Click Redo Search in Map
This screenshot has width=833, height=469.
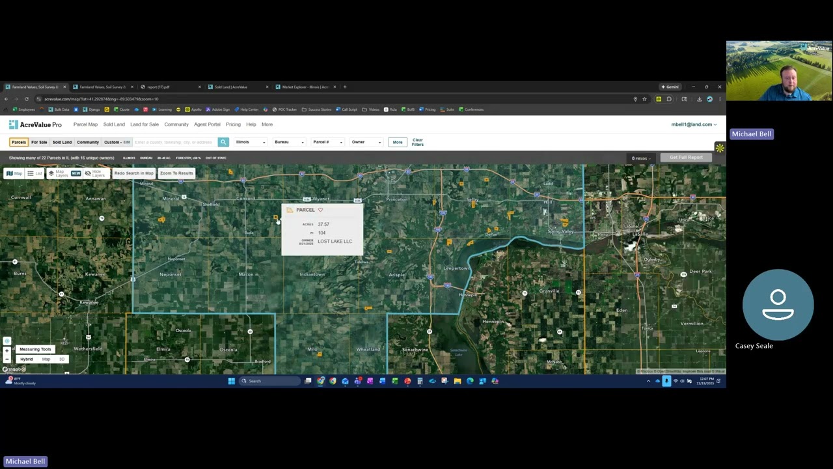tap(133, 173)
